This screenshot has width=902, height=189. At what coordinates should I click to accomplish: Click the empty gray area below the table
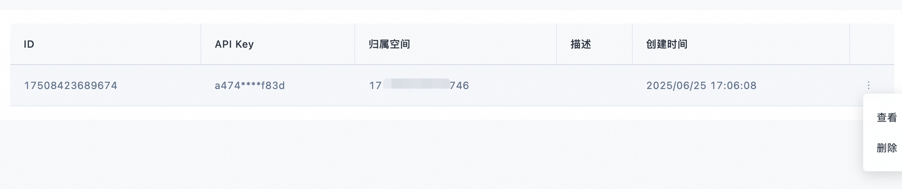click(422, 154)
